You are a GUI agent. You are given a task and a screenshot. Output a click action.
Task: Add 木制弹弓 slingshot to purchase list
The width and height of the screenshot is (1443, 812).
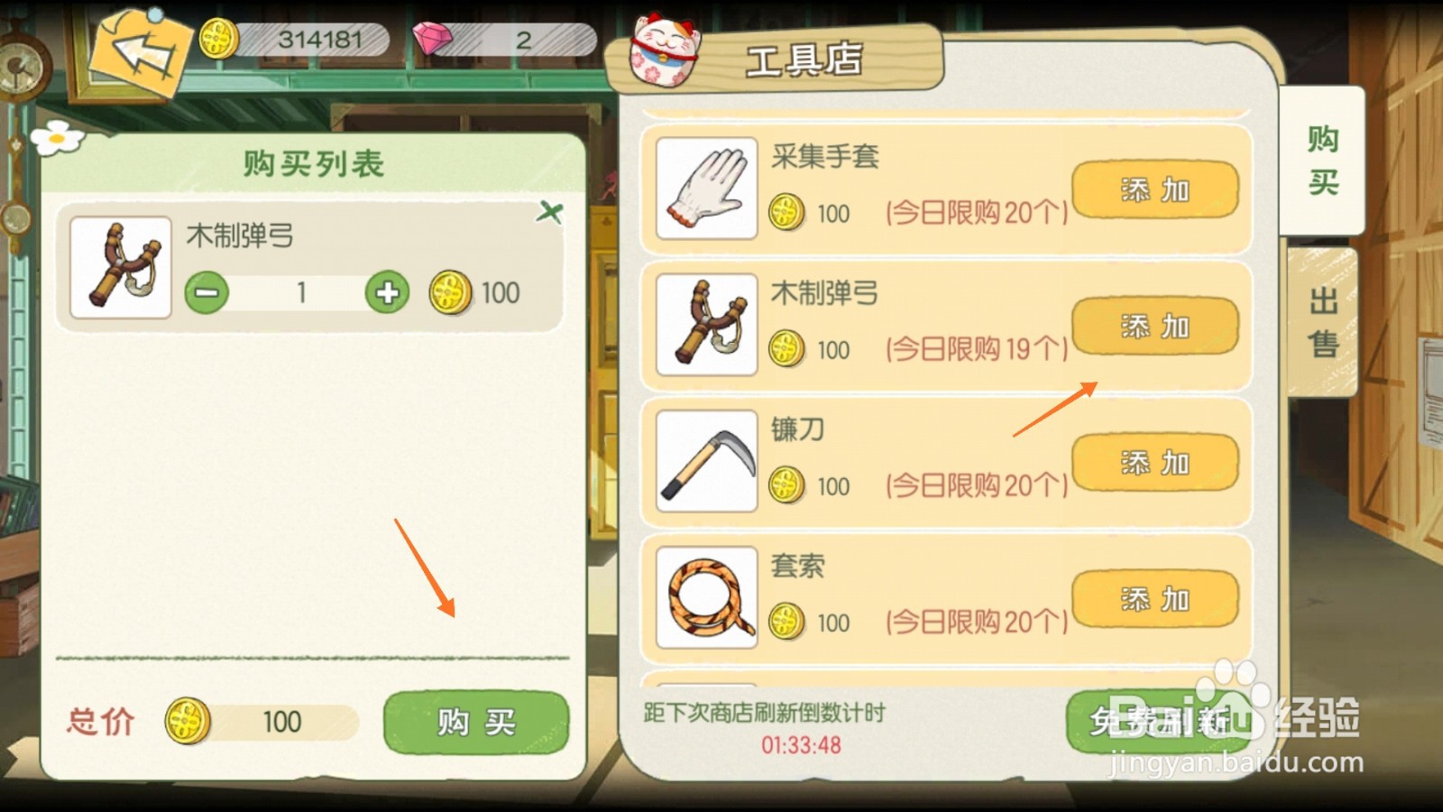click(1155, 326)
